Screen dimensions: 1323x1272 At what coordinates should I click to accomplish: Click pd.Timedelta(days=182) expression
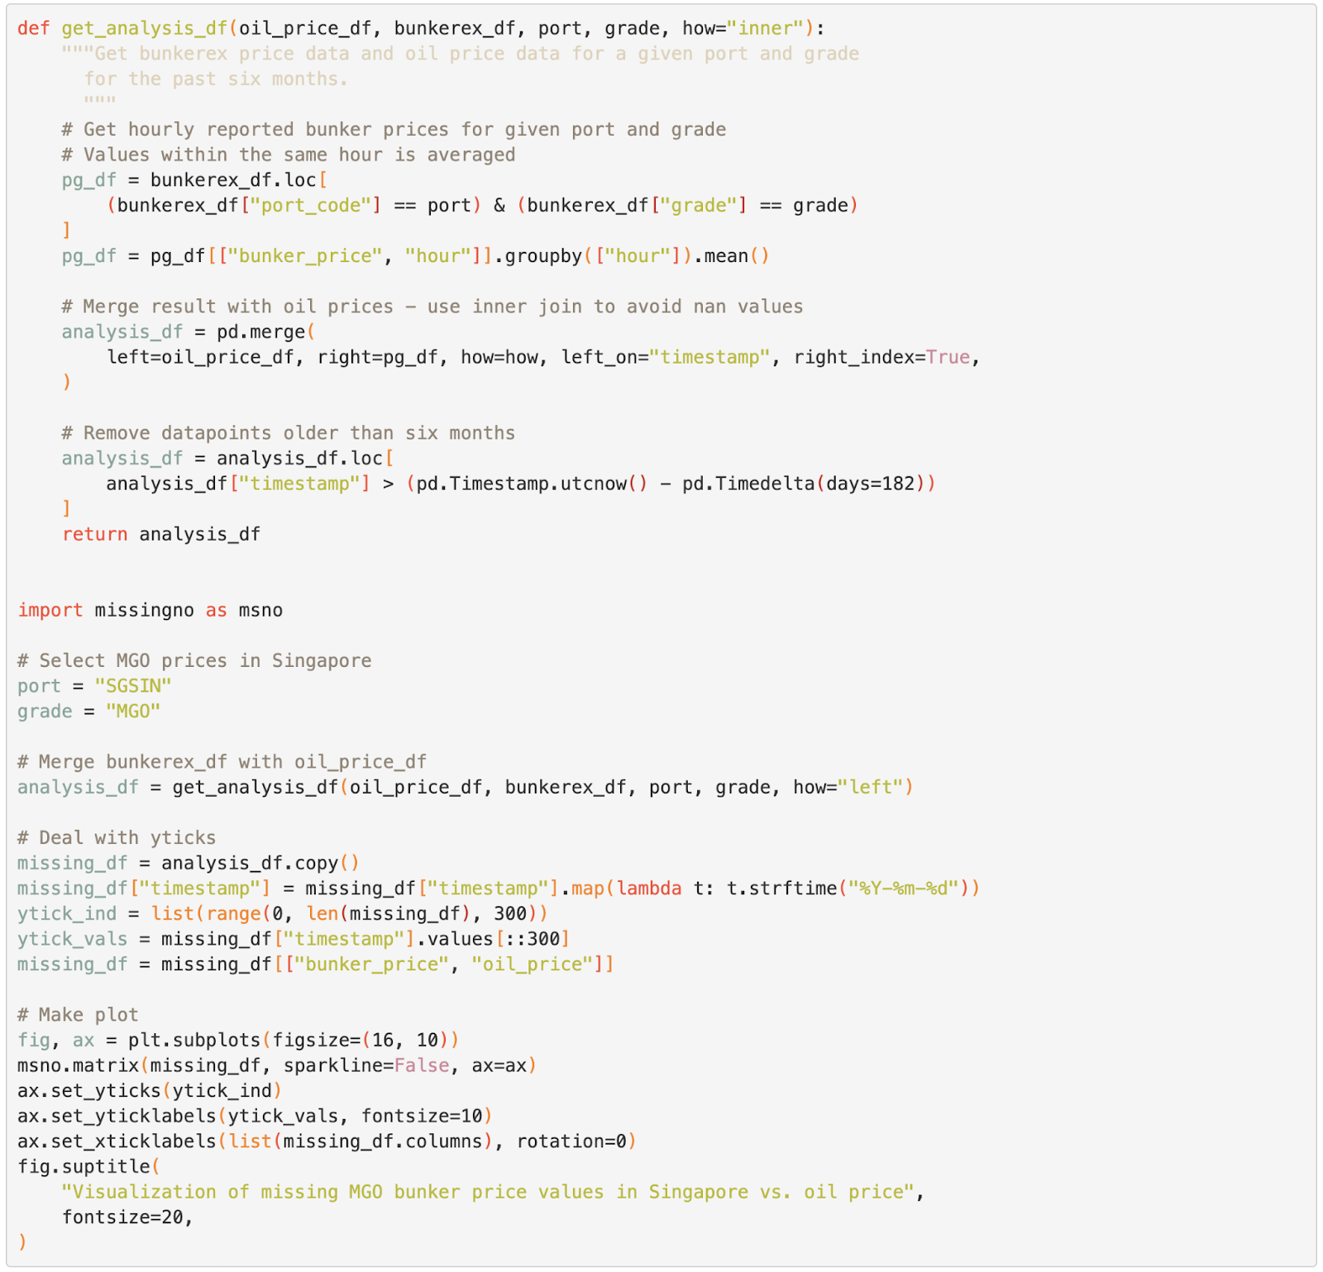pos(804,484)
